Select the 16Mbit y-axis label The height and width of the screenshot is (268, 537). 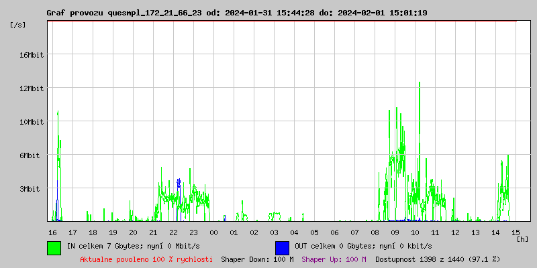pyautogui.click(x=31, y=55)
